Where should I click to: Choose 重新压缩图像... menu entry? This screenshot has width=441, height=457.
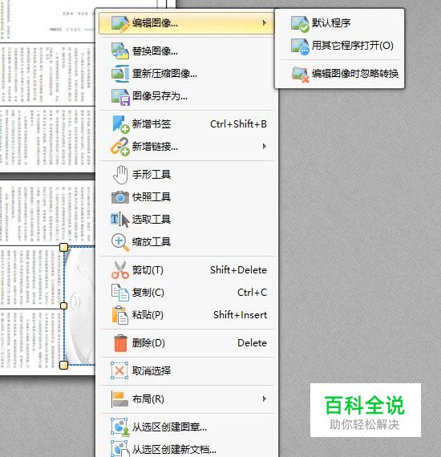187,74
